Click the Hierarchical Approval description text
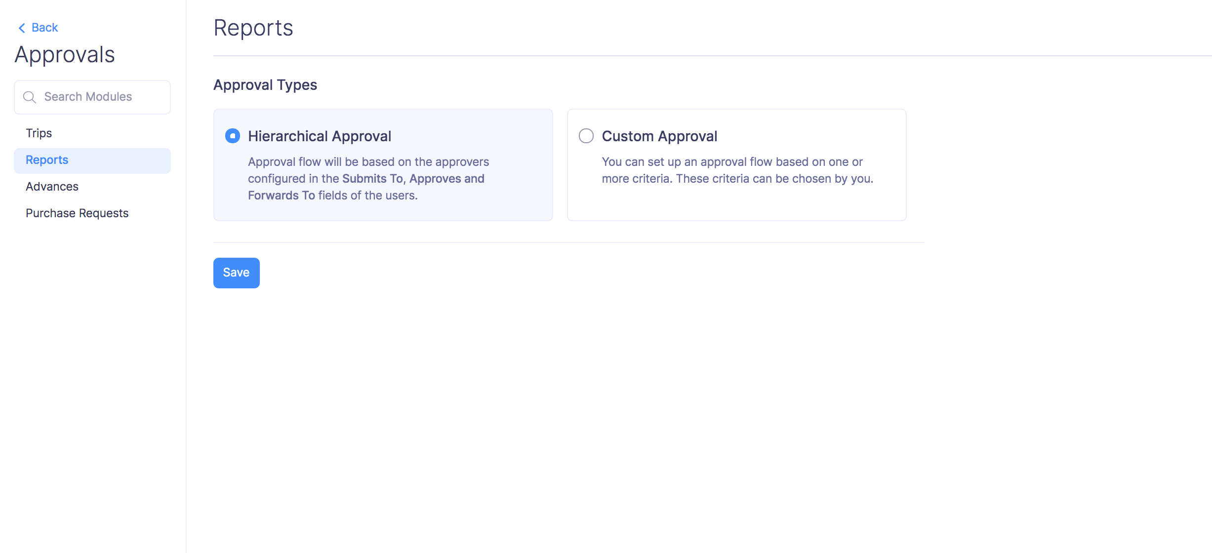The width and height of the screenshot is (1212, 553). [368, 162]
